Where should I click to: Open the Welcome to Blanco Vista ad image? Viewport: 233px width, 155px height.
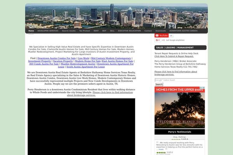180,110
